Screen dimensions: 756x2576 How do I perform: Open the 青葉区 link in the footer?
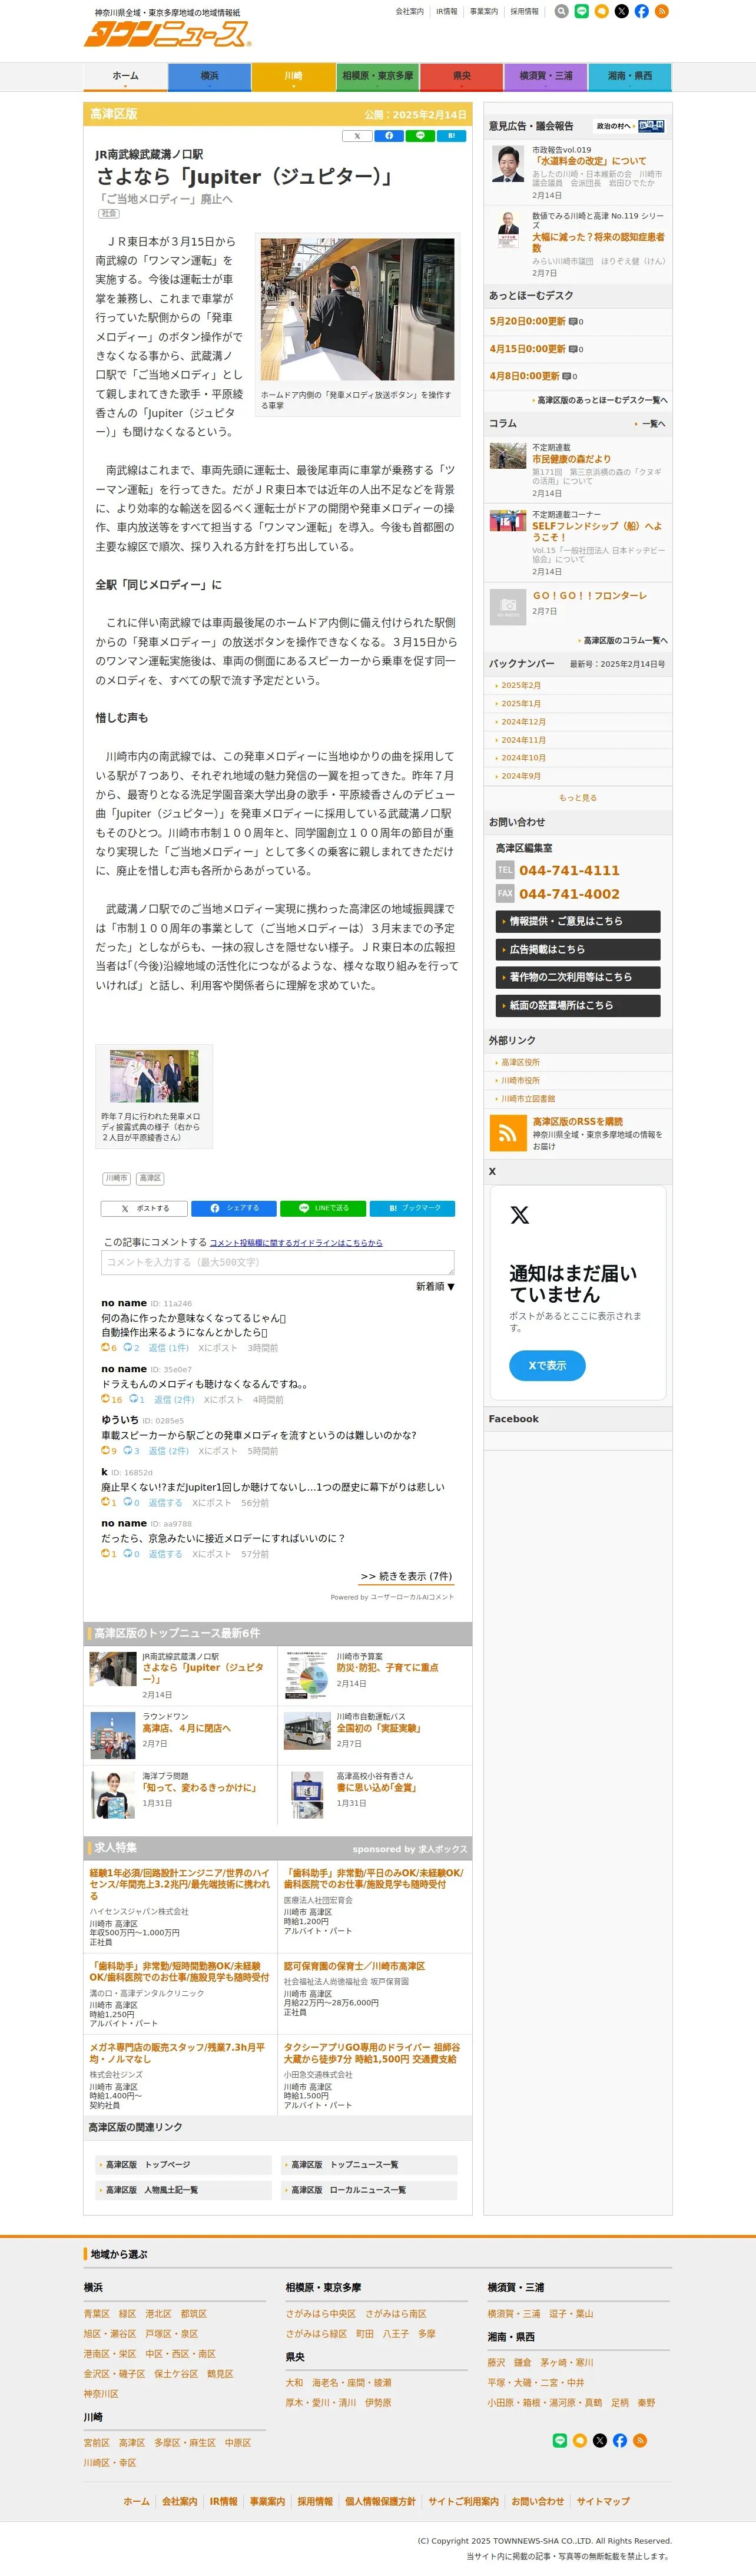pos(97,2314)
